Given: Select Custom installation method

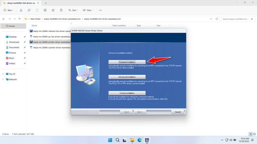Looking at the screenshot, I should point(127,93).
